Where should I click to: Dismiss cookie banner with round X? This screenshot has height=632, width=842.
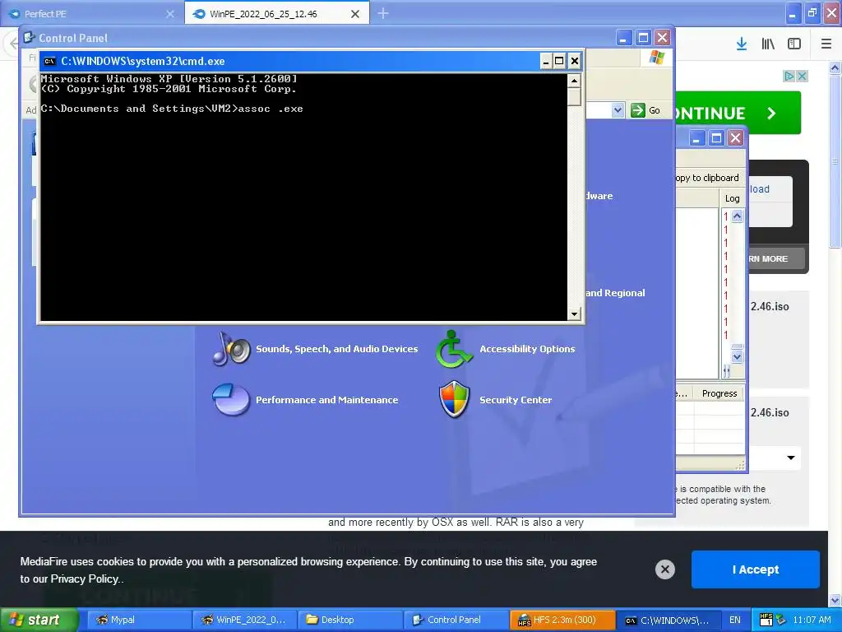click(664, 569)
